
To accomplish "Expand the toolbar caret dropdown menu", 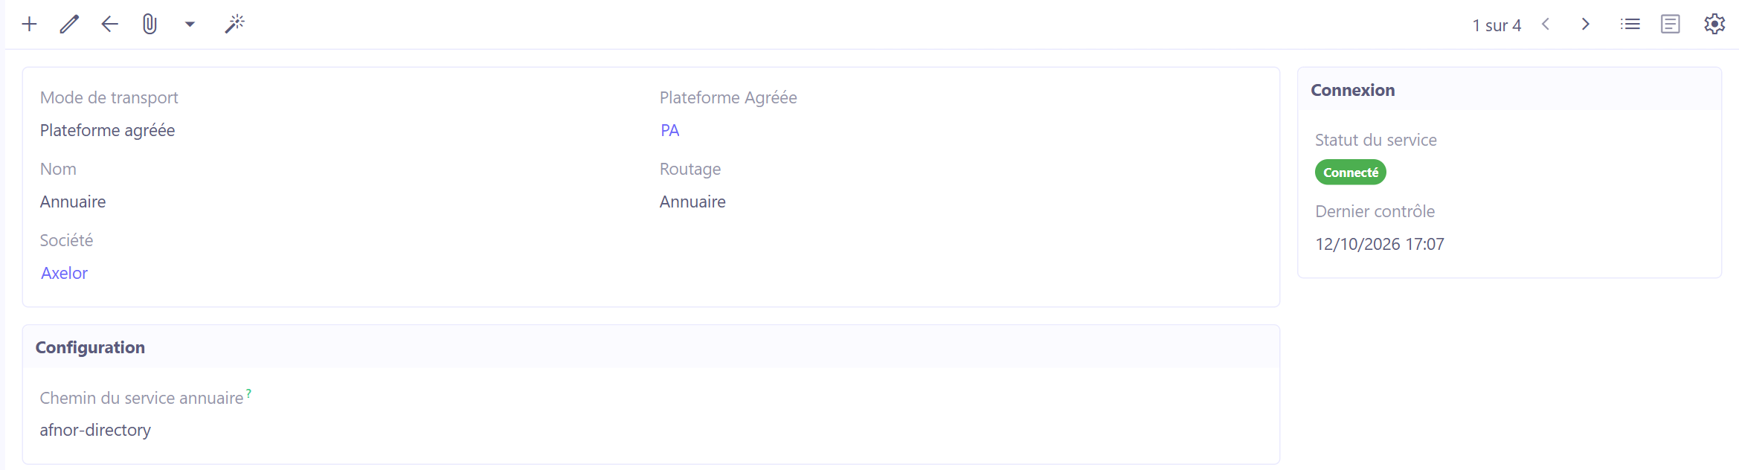I will [190, 25].
